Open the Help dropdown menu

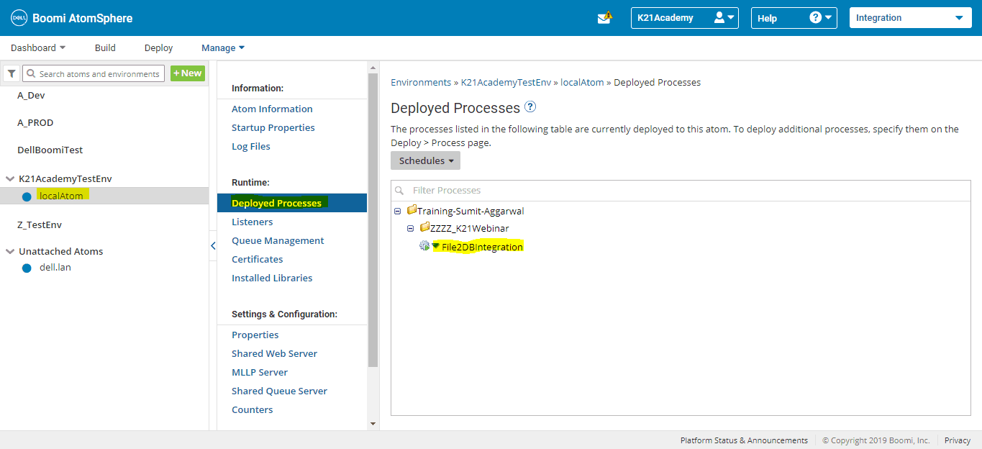pos(794,18)
